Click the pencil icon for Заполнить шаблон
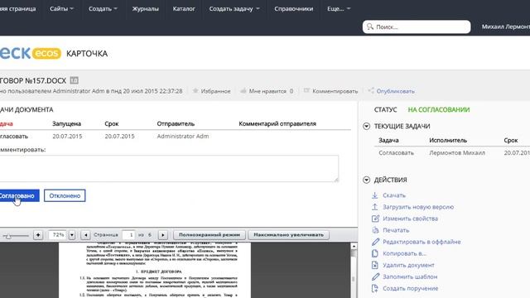Image resolution: width=530 pixels, height=298 pixels. point(375,276)
